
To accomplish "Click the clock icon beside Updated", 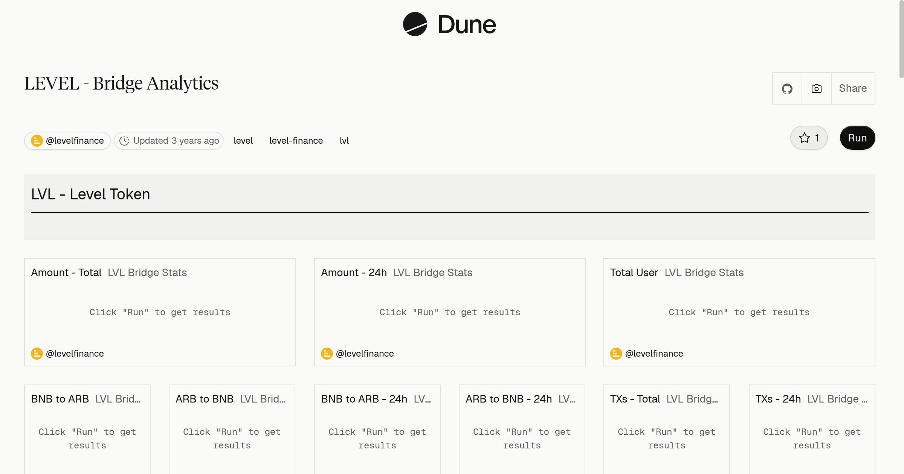I will coord(124,141).
